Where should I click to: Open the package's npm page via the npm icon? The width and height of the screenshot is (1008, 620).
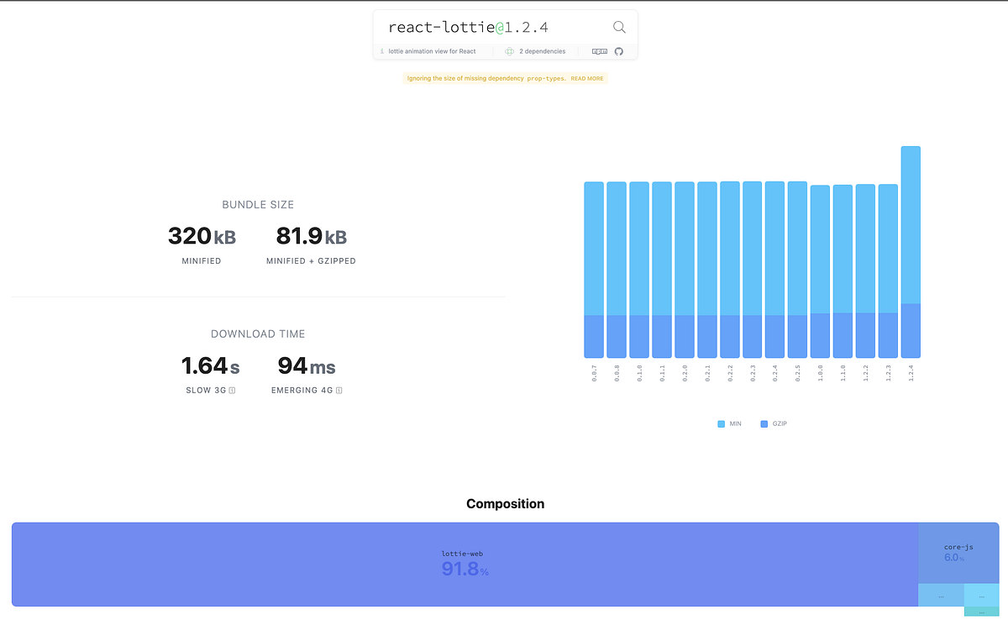point(600,51)
